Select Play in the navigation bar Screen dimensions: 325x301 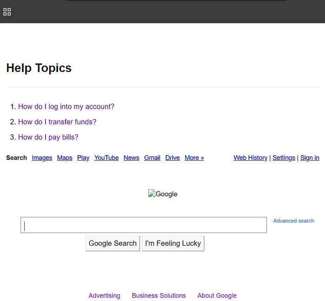pyautogui.click(x=83, y=158)
